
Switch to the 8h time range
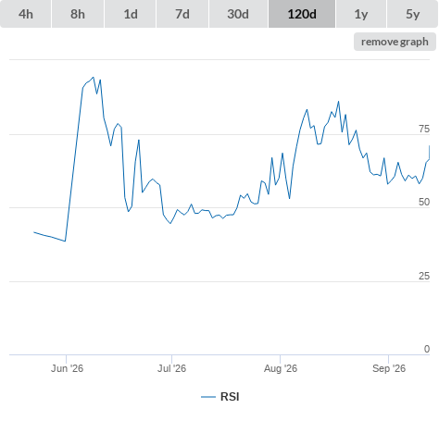click(x=78, y=14)
